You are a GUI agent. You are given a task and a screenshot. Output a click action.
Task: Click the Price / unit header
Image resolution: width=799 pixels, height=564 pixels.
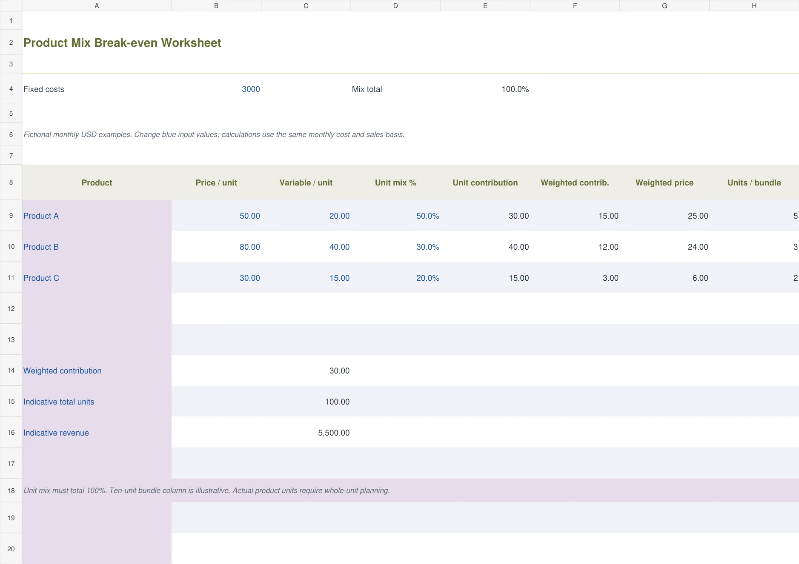pos(216,182)
